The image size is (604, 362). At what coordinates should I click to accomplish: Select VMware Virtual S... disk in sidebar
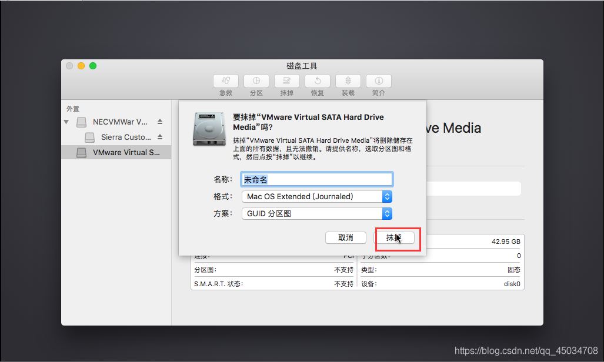tap(116, 153)
